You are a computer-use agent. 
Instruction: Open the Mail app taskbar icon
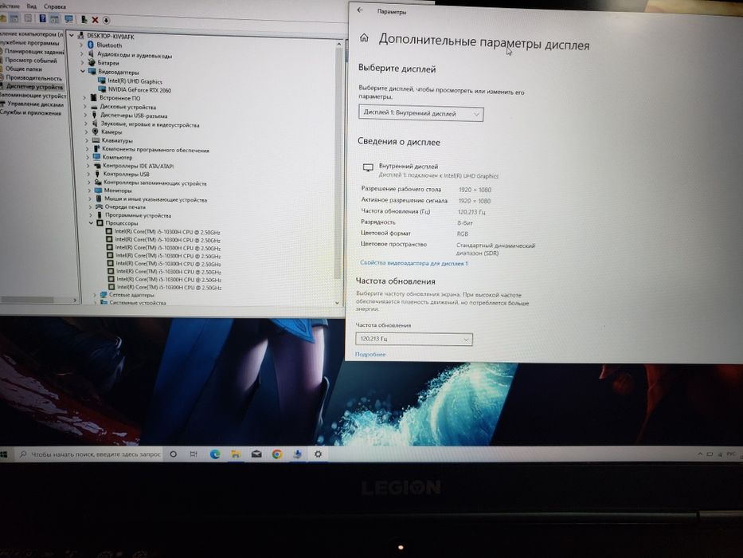256,454
